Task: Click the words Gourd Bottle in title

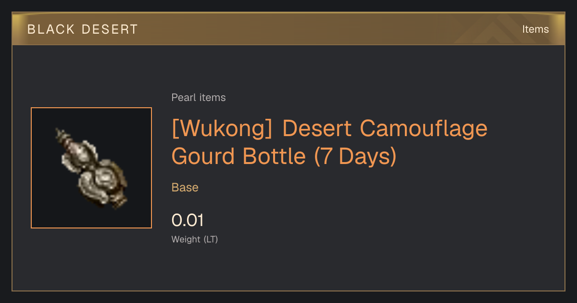Action: 238,156
